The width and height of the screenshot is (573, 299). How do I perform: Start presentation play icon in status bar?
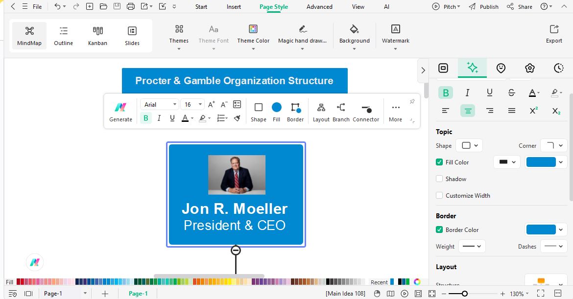(x=404, y=294)
